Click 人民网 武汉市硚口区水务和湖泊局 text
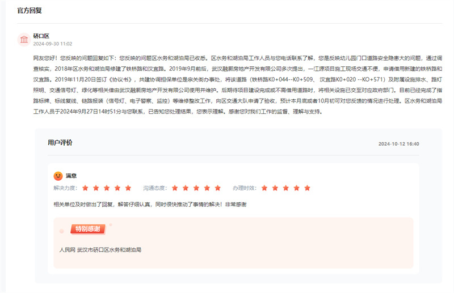 (x=100, y=249)
